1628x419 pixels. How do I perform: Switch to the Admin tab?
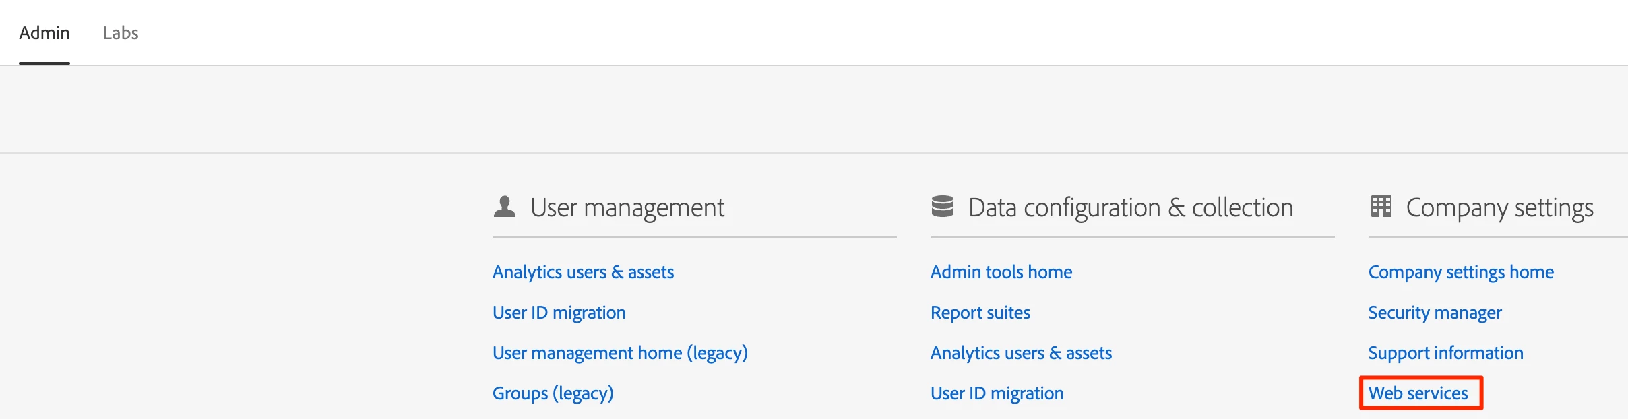44,33
